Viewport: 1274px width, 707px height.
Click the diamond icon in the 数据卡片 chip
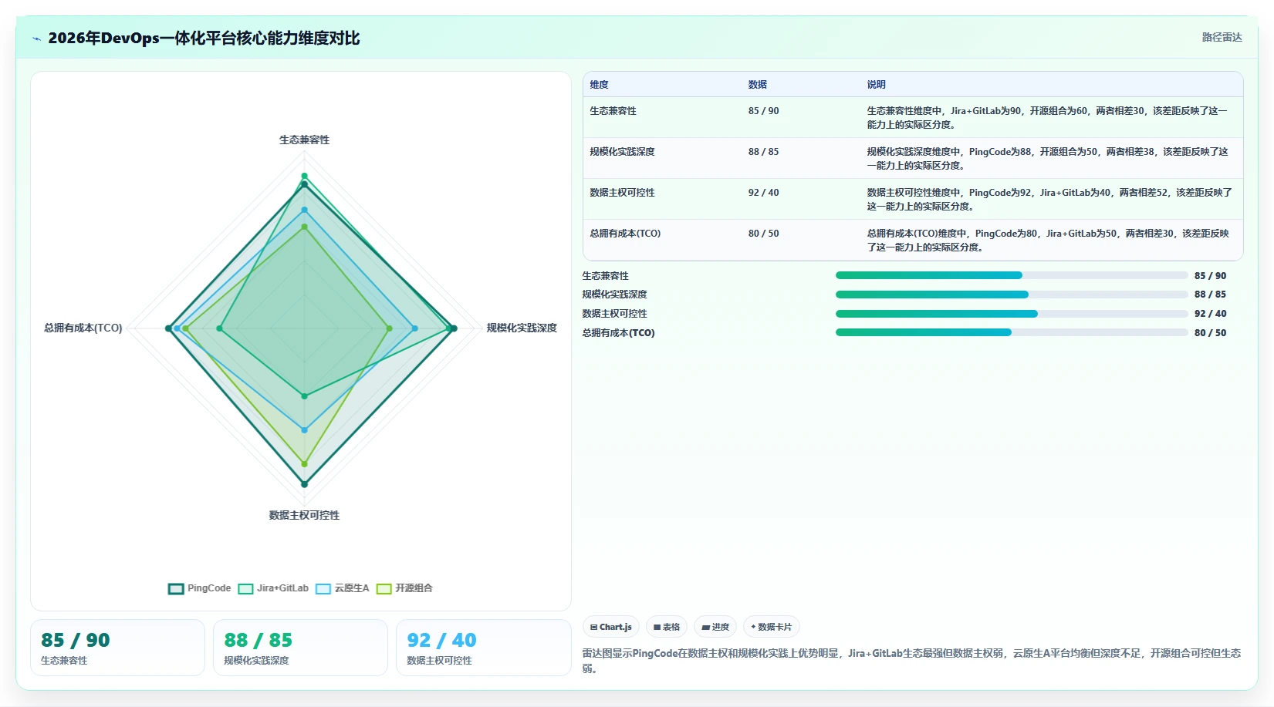pyautogui.click(x=753, y=627)
